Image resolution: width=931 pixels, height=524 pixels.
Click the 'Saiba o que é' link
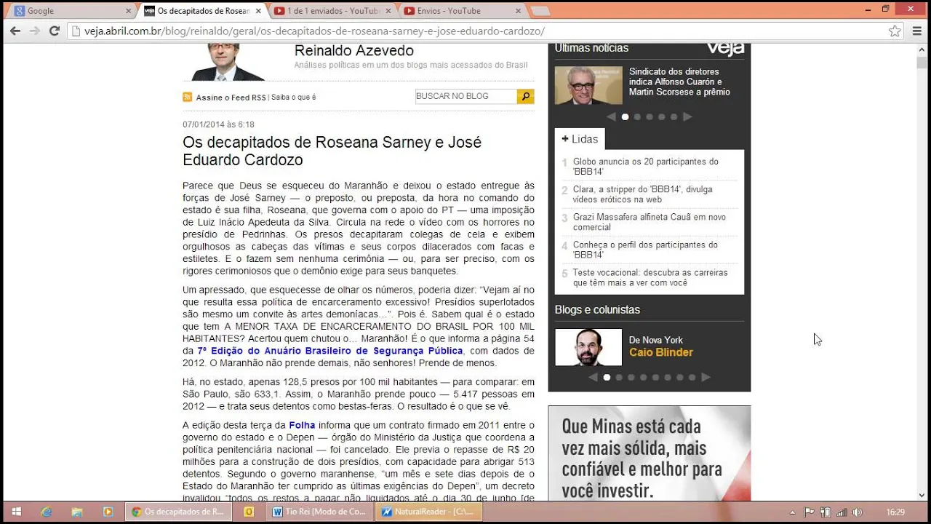(x=294, y=98)
